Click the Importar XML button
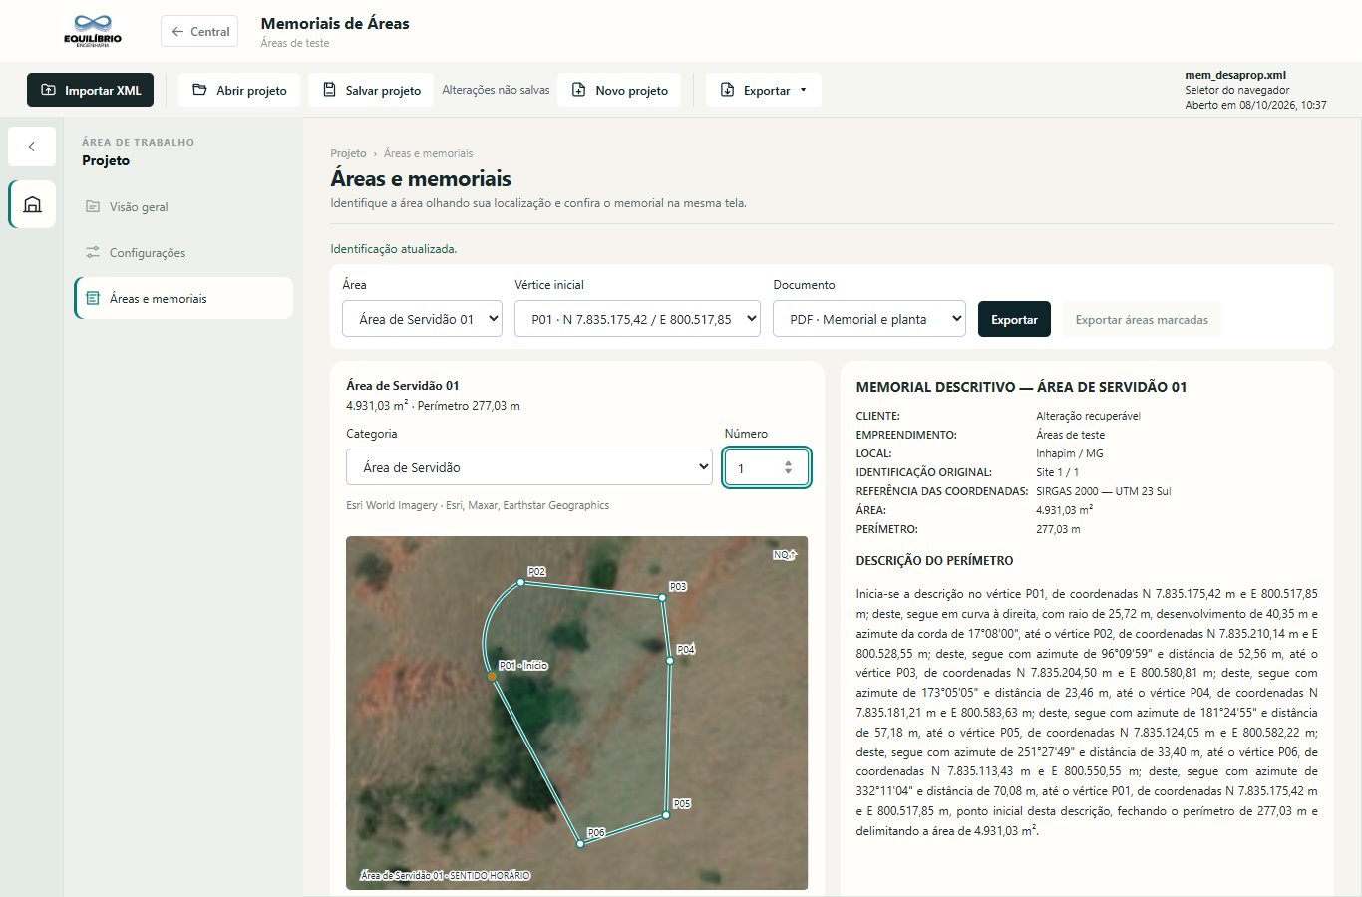The image size is (1362, 897). click(x=90, y=90)
